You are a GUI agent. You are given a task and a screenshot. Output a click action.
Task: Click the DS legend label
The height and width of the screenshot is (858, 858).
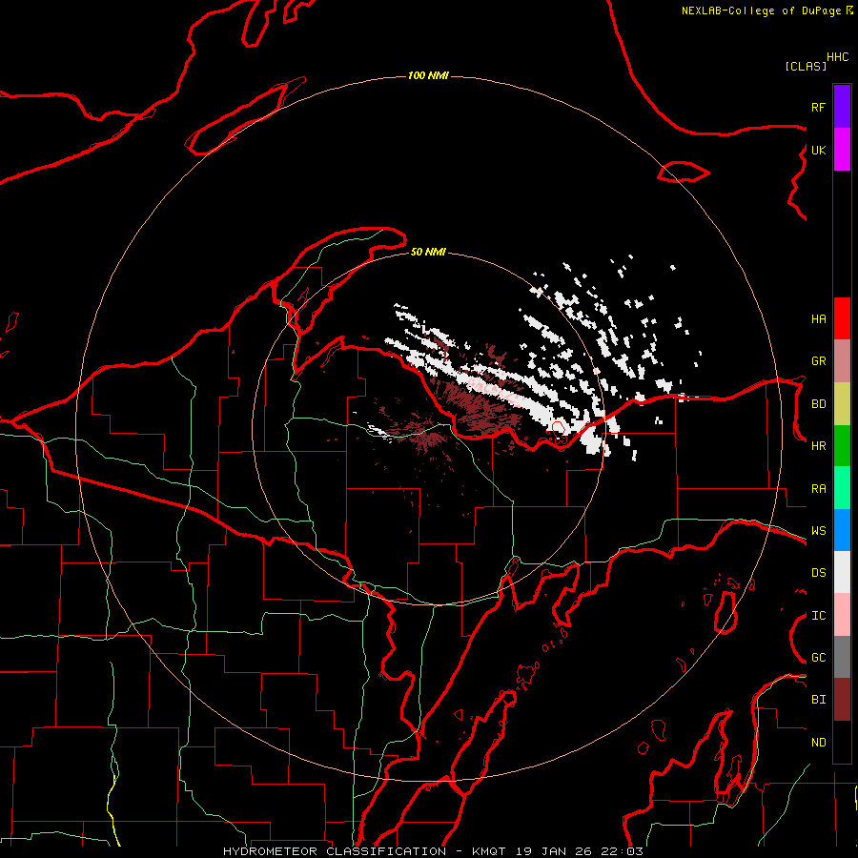point(818,573)
